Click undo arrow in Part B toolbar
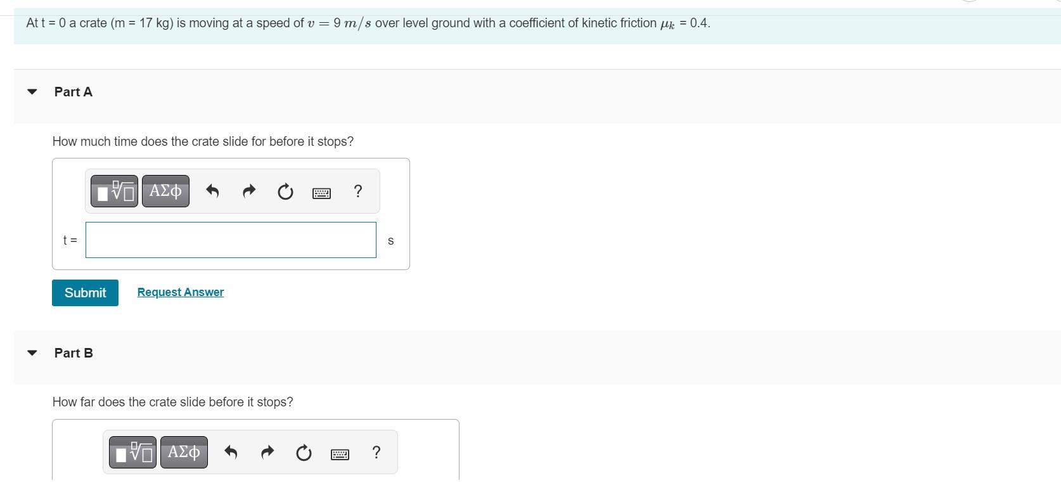1061x497 pixels. click(x=231, y=453)
